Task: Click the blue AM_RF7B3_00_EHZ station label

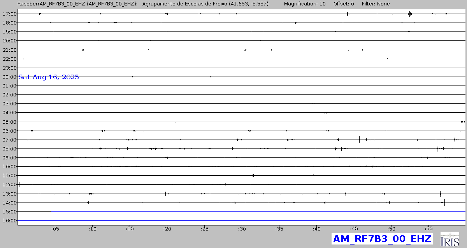Action: pyautogui.click(x=376, y=239)
